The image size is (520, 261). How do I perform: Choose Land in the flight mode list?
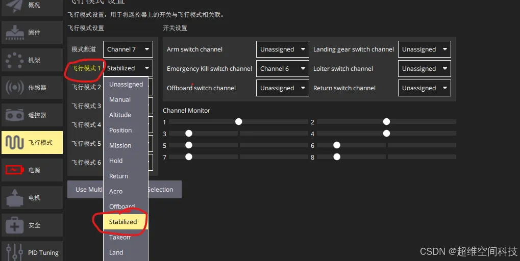[126, 252]
